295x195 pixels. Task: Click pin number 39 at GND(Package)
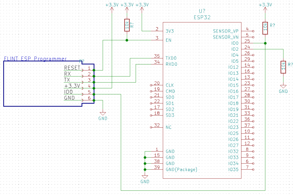[x=157, y=167]
